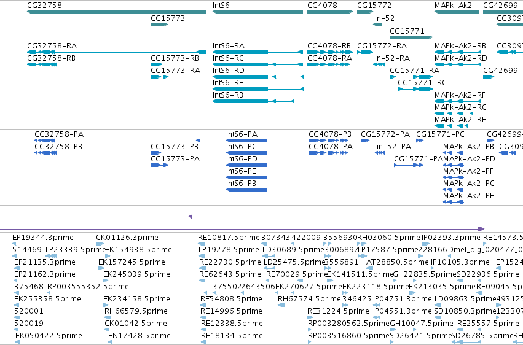Select protein CG15773-PA
This screenshot has height=345, width=523.
click(159, 165)
